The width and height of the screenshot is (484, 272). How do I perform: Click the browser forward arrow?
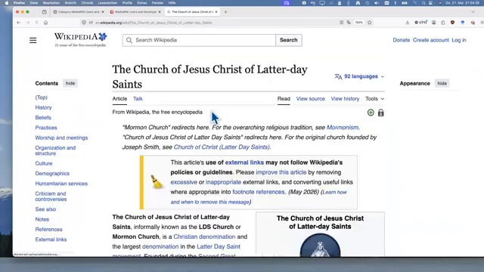point(27,23)
